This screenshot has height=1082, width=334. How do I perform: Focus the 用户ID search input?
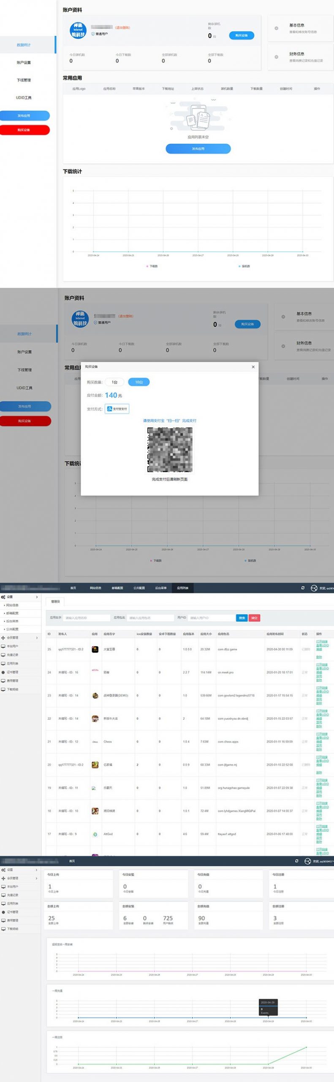click(211, 618)
